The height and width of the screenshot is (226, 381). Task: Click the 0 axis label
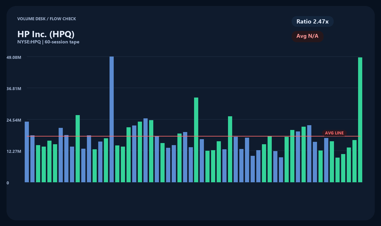[8, 183]
